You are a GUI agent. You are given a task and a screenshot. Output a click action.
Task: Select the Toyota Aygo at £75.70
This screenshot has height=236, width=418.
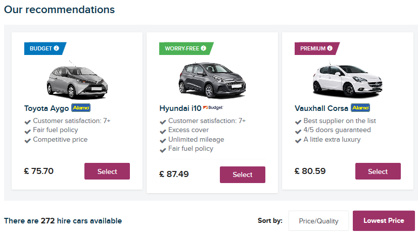pyautogui.click(x=107, y=171)
